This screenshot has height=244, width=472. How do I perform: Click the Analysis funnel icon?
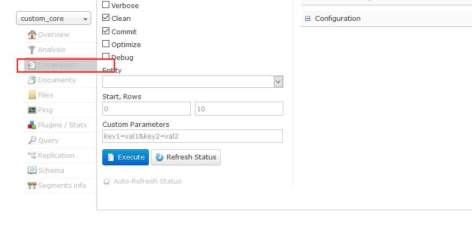[x=32, y=50]
